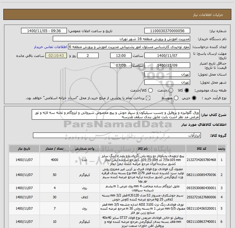Screen dimensions: 235x228
Task: Click the announcement date field 1400/11/05 - 09:36
Action: click(x=44, y=31)
